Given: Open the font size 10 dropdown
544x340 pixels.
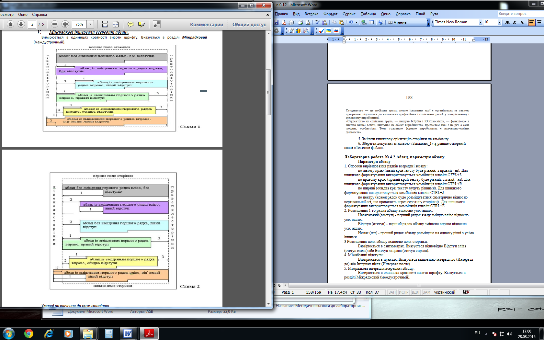Looking at the screenshot, I should point(499,22).
